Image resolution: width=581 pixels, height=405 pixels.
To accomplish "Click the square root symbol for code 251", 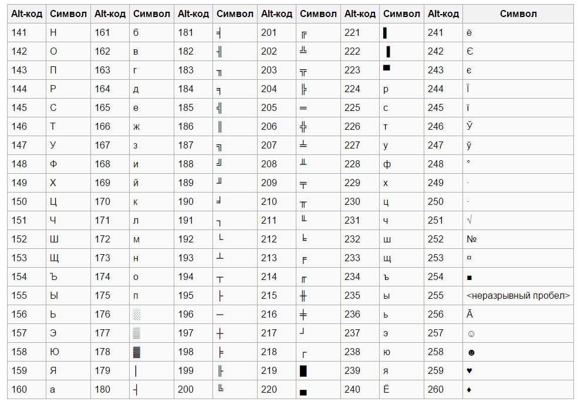I will click(x=469, y=220).
